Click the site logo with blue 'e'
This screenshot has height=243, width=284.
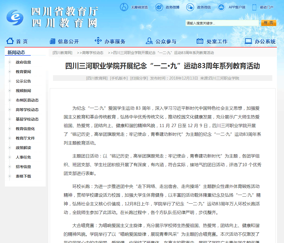(x=15, y=18)
